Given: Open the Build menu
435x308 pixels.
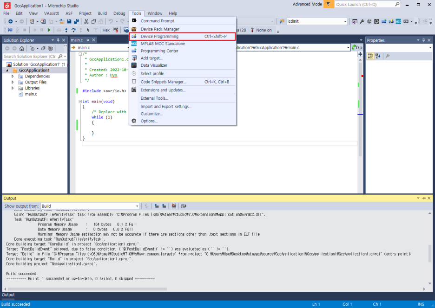Looking at the screenshot, I should pyautogui.click(x=102, y=13).
